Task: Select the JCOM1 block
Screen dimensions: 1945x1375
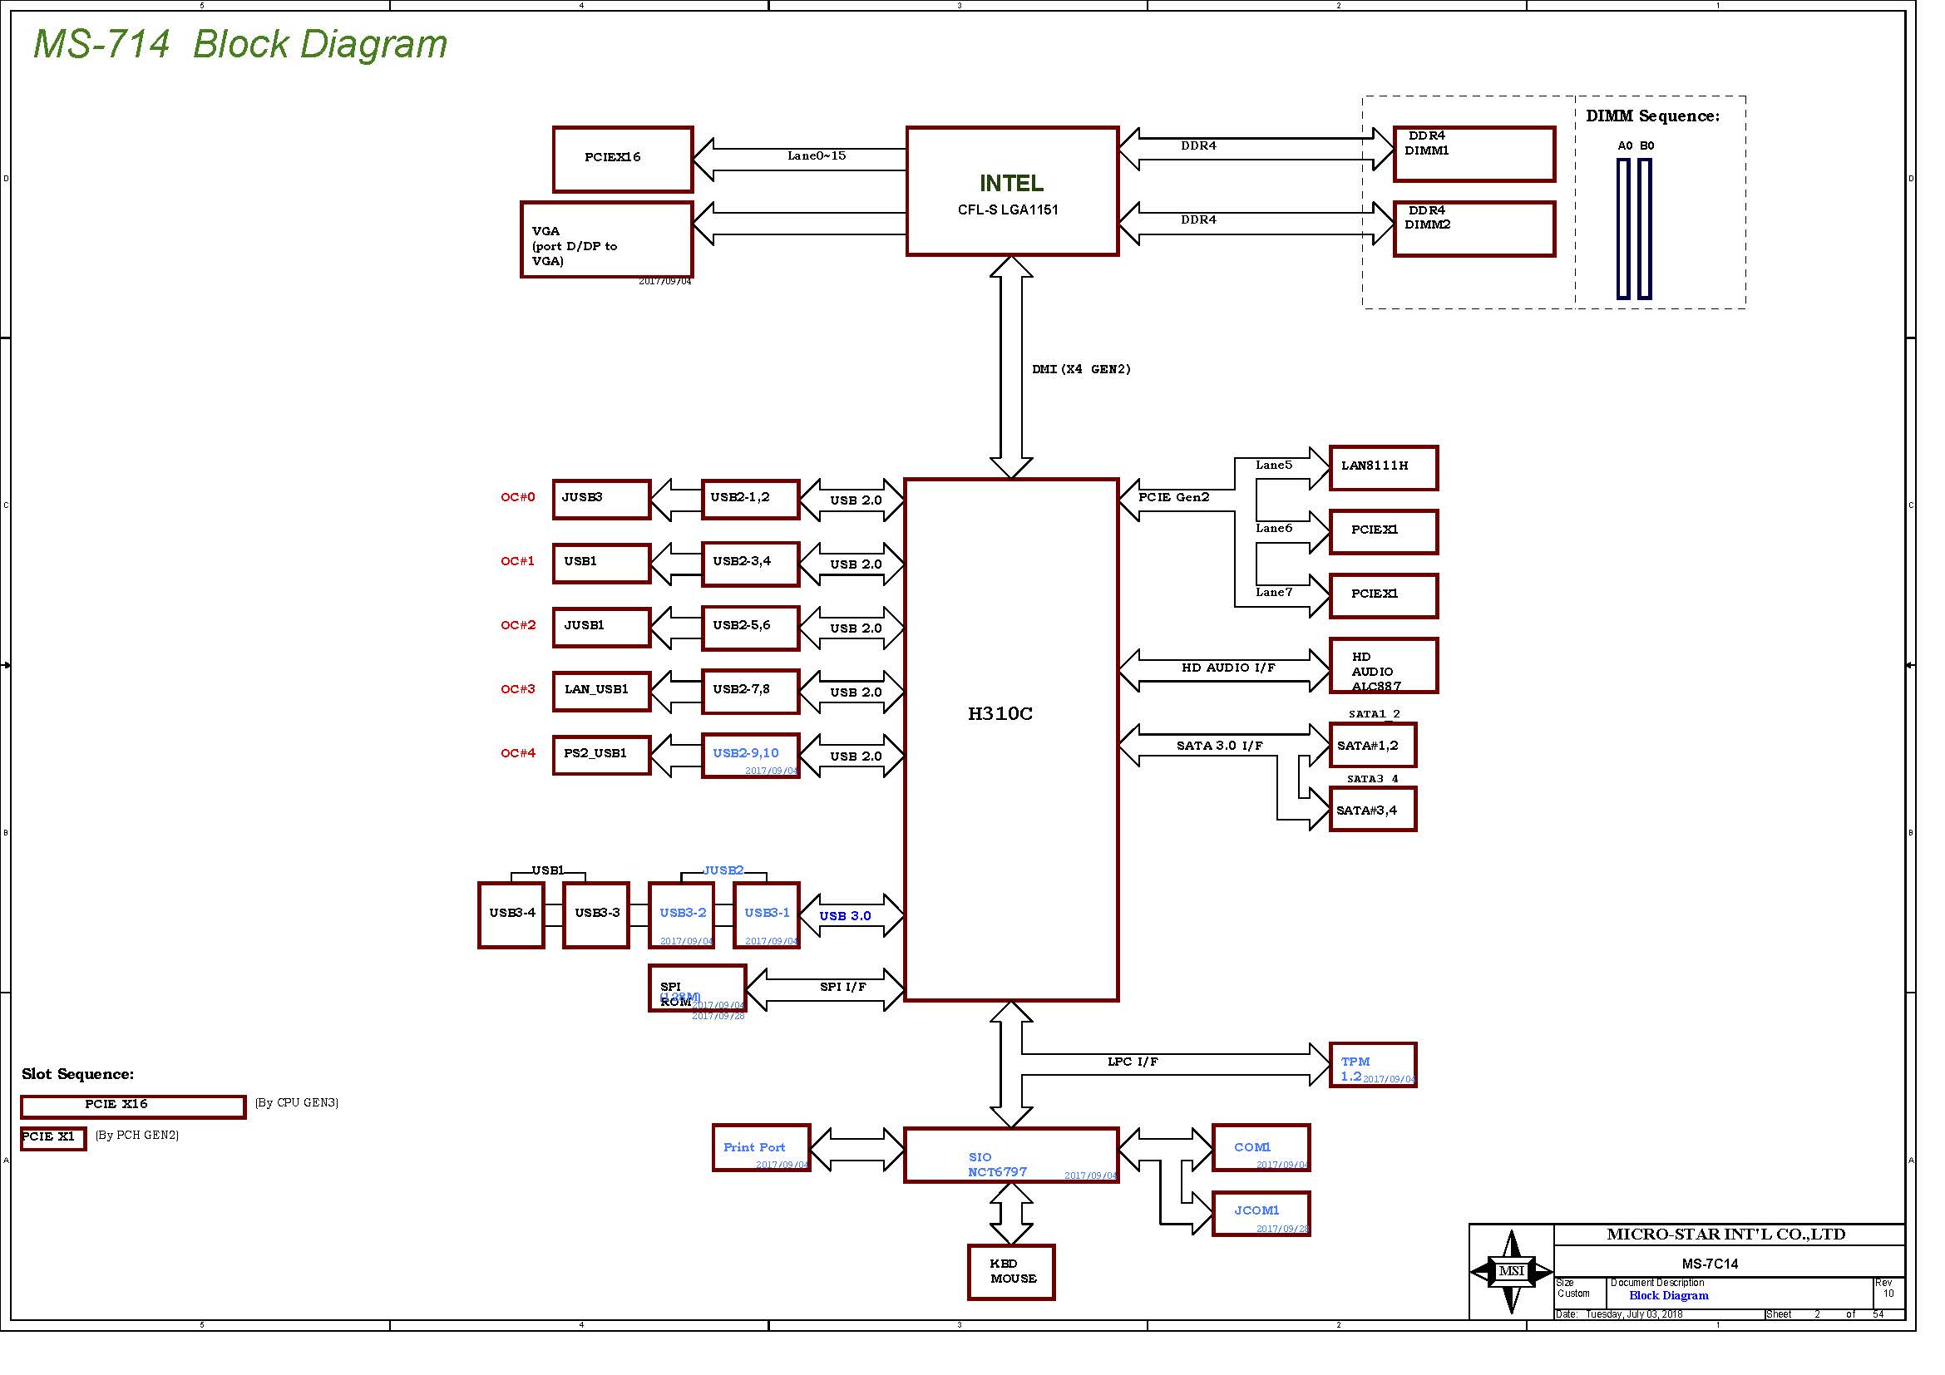Action: click(x=1261, y=1213)
